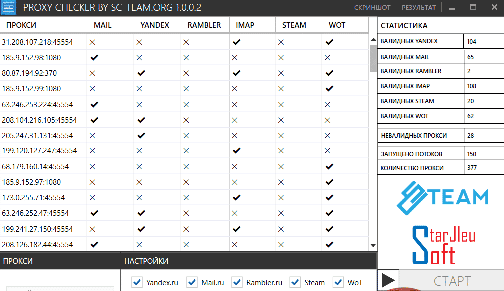Click the WOT checkmark for 68.179.160.14:45554
The width and height of the screenshot is (504, 291).
(329, 166)
